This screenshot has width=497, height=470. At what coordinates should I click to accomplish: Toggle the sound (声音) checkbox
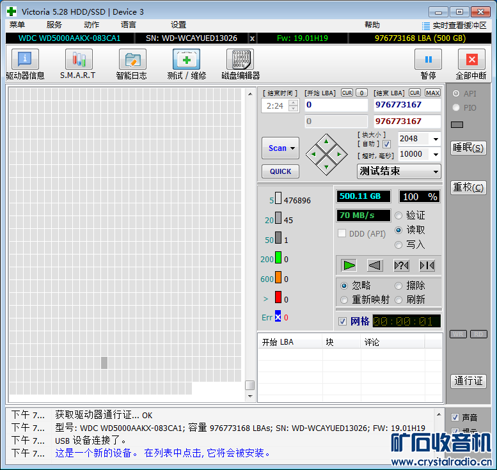click(x=455, y=418)
